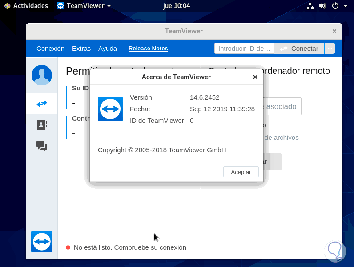Click the red connection status indicator dot
The image size is (354, 267).
tap(68, 247)
